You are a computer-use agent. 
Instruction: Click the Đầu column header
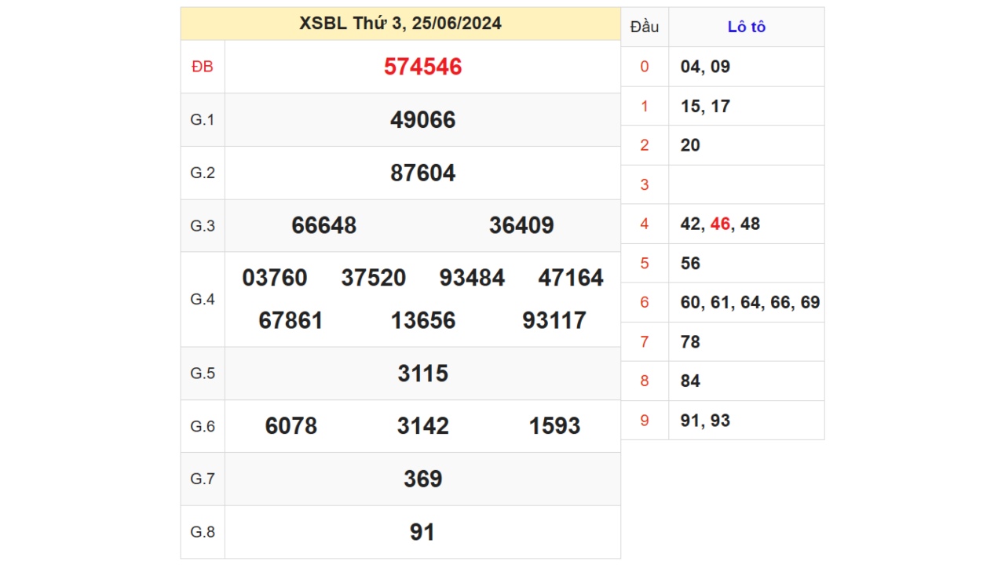coord(645,27)
